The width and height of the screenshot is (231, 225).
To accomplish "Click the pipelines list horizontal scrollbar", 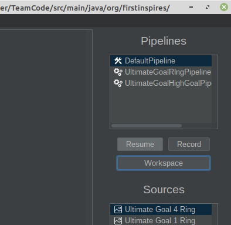I will pos(147,126).
